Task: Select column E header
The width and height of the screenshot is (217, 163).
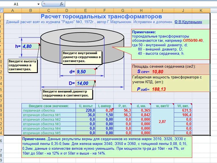Action: (x=86, y=10)
